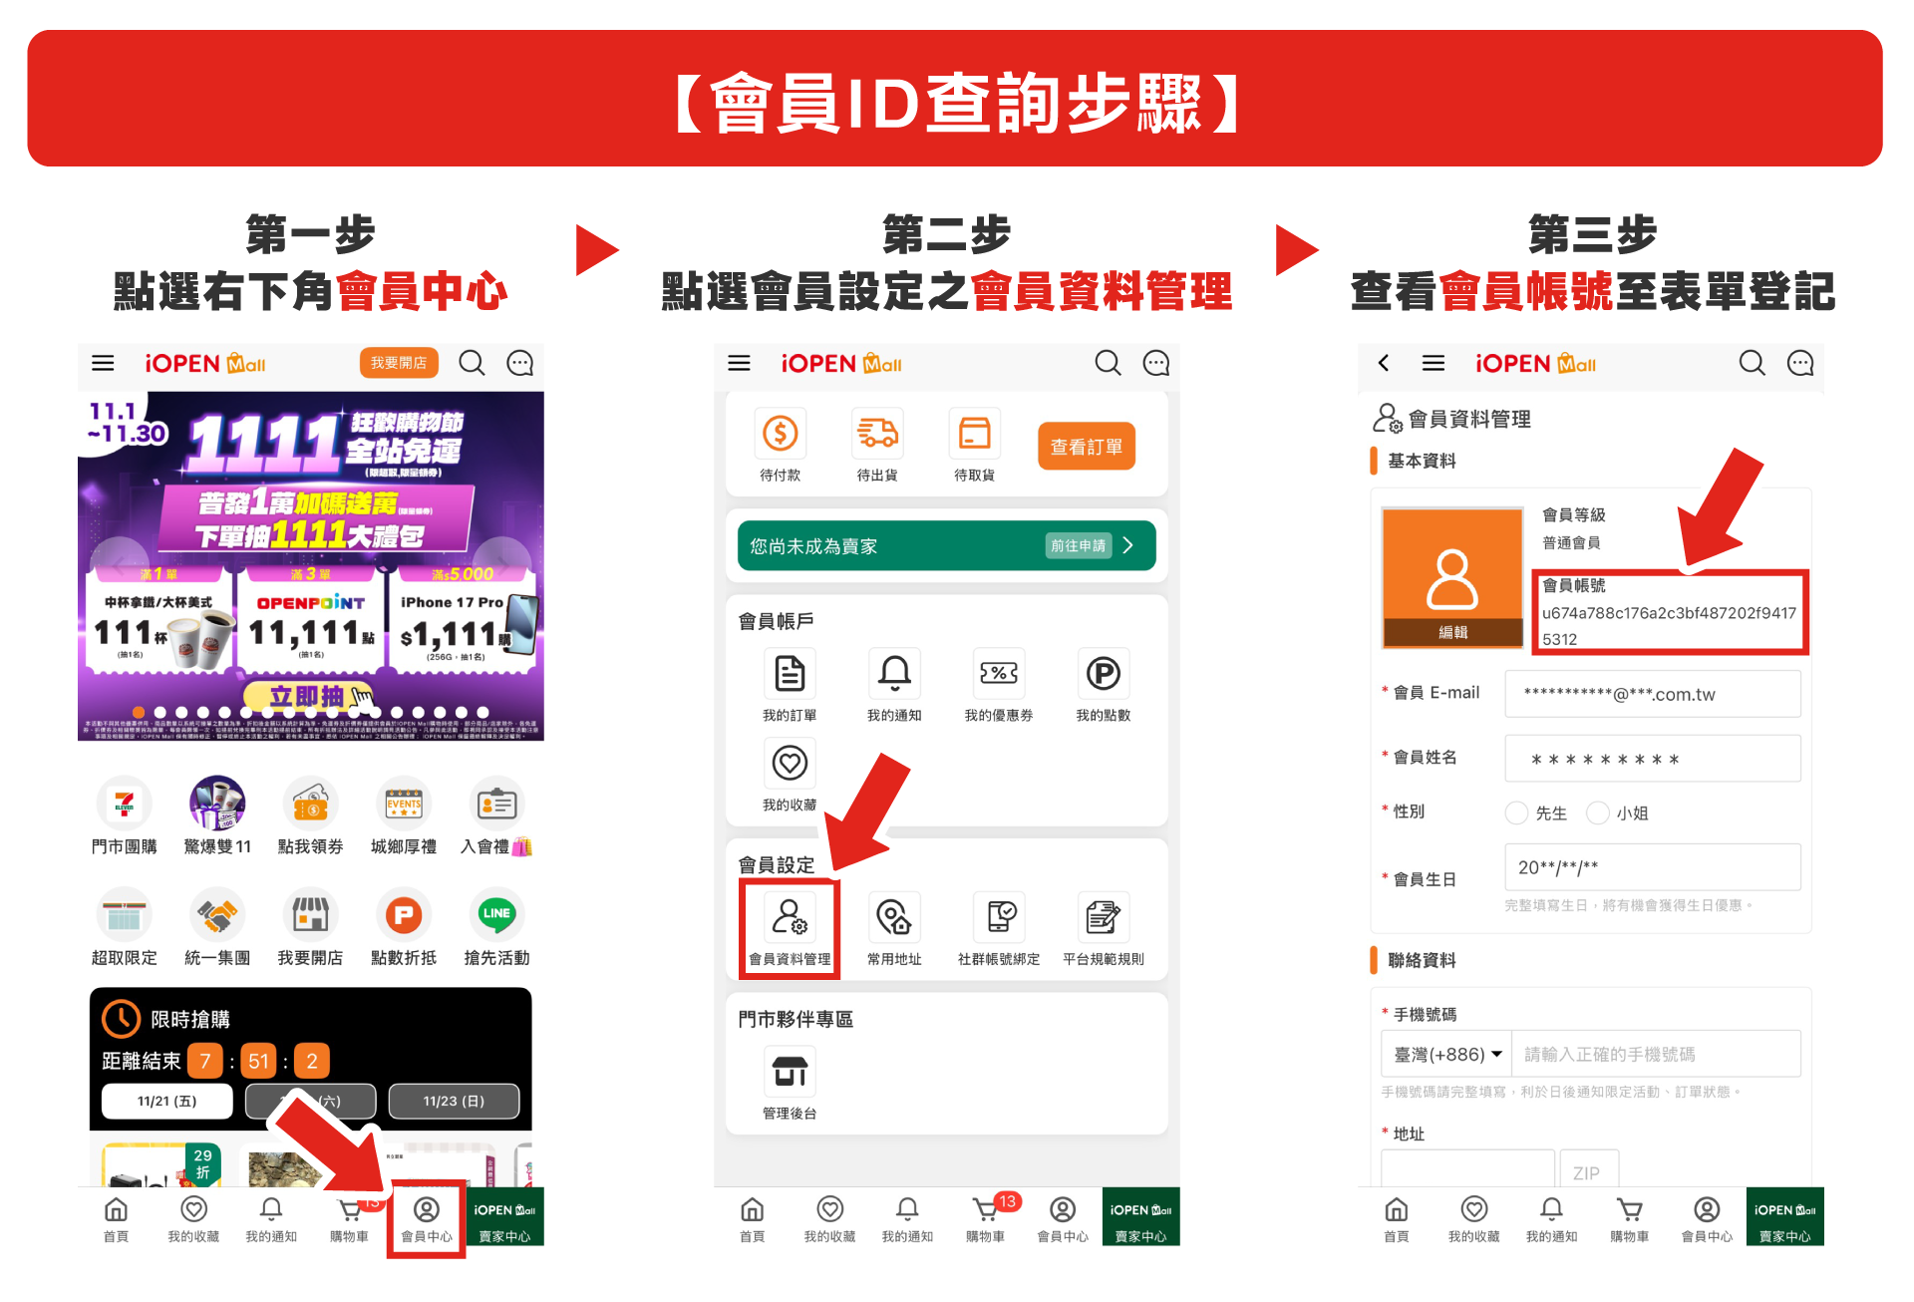Click the 手機號碼 phone number input field

1655,1054
